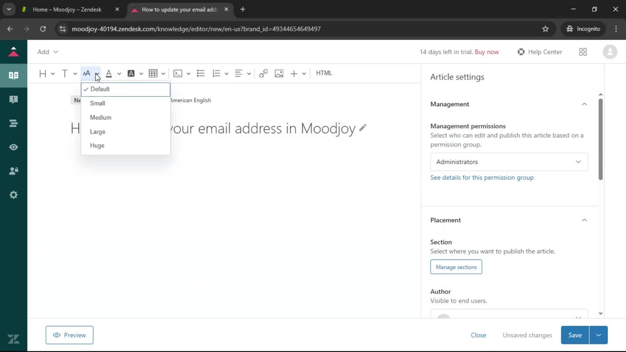Viewport: 626px width, 352px height.
Task: Click the Zendesk logo at sidebar bottom
Action: pos(13,339)
